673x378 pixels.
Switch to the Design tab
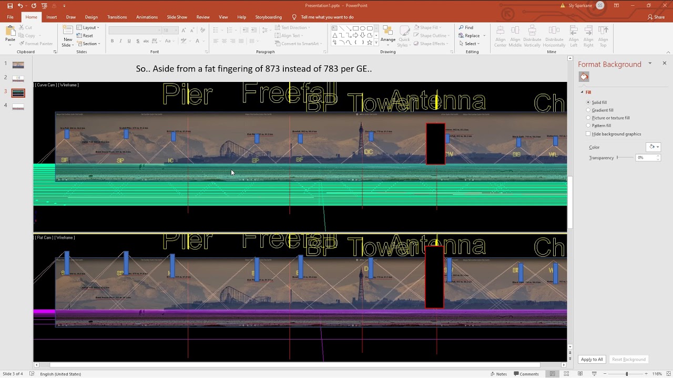(x=91, y=17)
